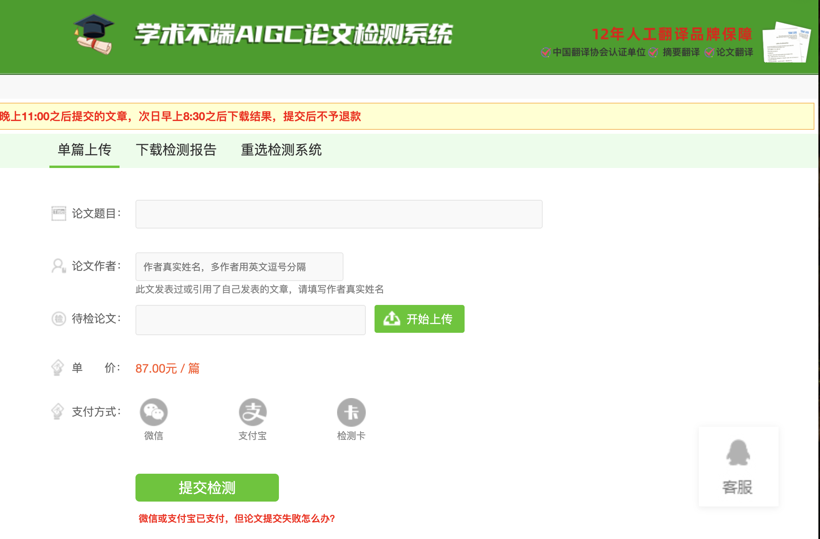This screenshot has width=820, height=539.
Task: Click the 支付方式 tag icon
Action: point(57,411)
